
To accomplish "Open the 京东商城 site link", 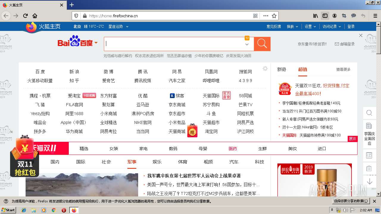I will pyautogui.click(x=177, y=105).
